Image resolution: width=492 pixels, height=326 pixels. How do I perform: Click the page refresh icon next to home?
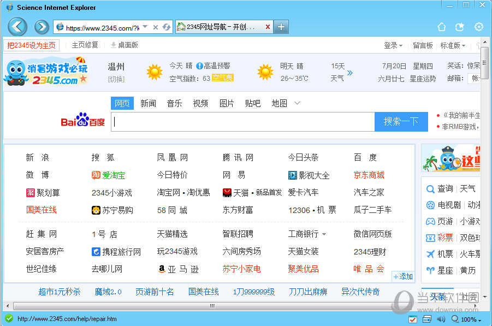pyautogui.click(x=460, y=26)
